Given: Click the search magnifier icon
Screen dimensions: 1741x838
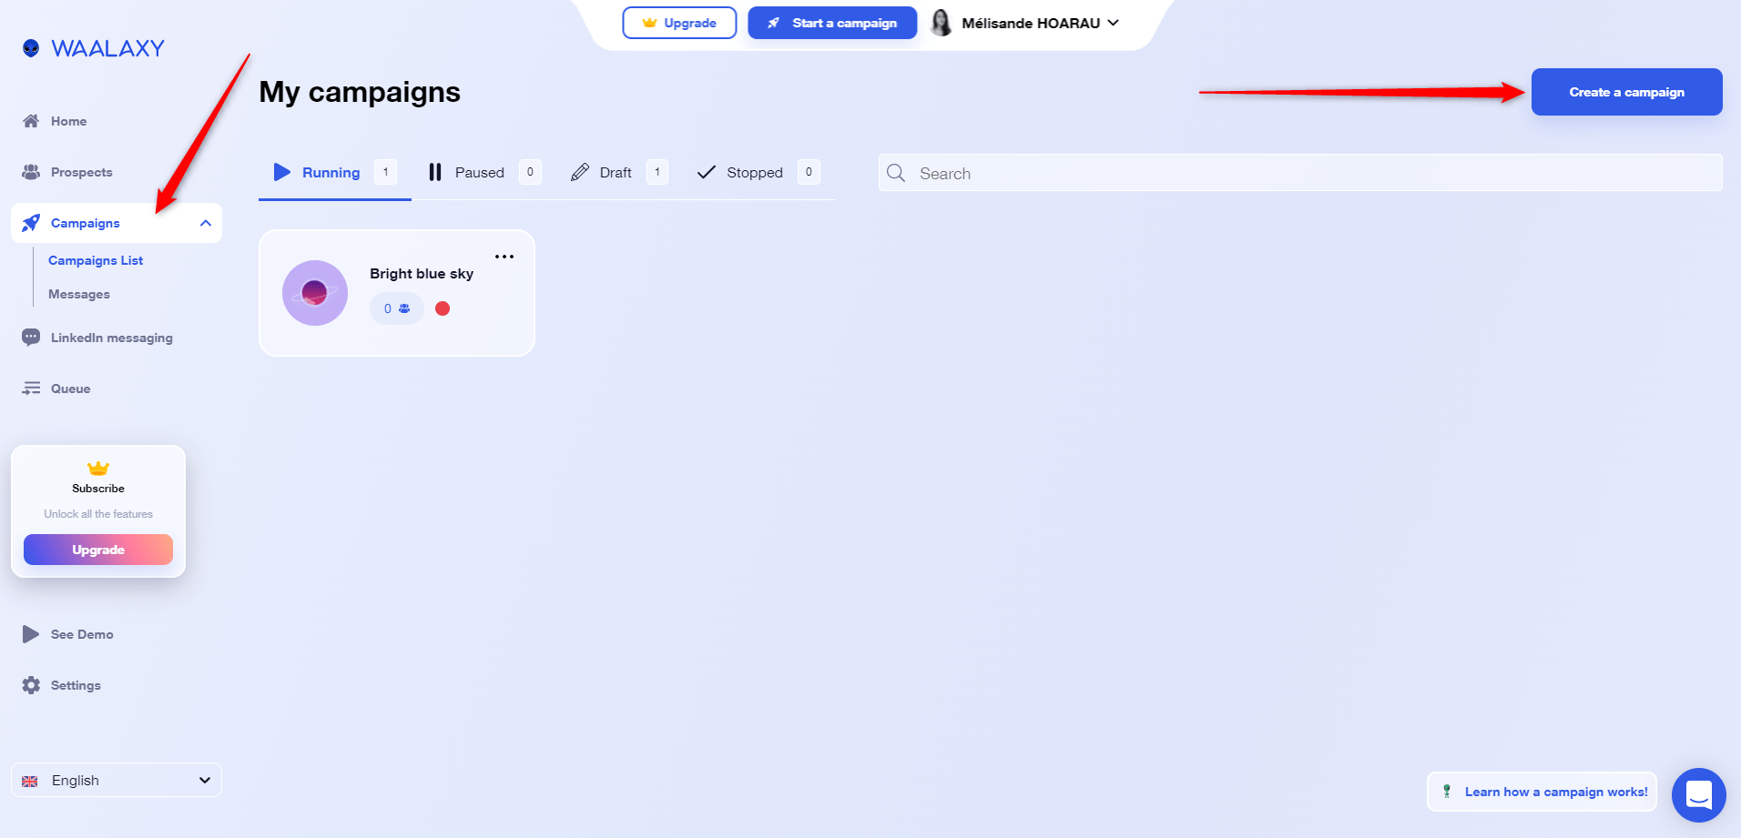Looking at the screenshot, I should 896,173.
